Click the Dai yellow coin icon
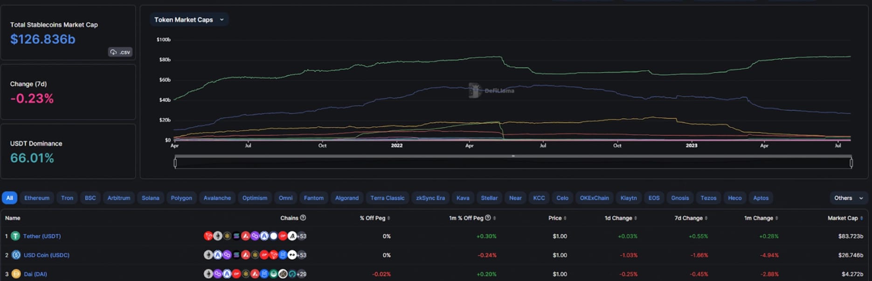Viewport: 872px width, 281px height. (x=16, y=274)
